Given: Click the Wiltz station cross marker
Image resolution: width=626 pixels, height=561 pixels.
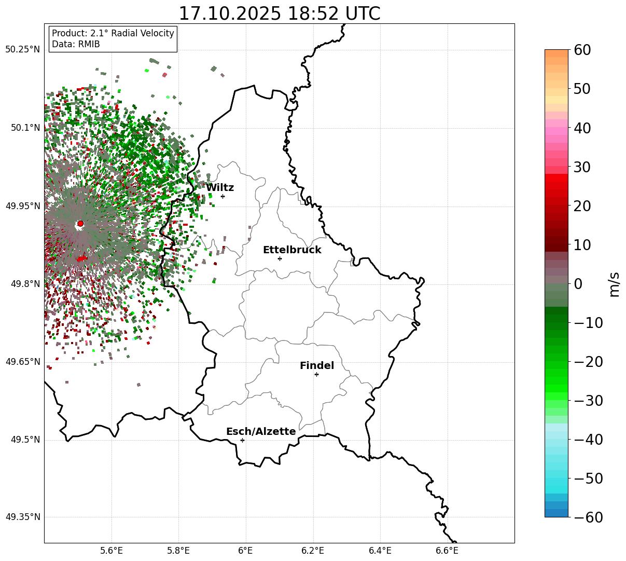Looking at the screenshot, I should (223, 196).
